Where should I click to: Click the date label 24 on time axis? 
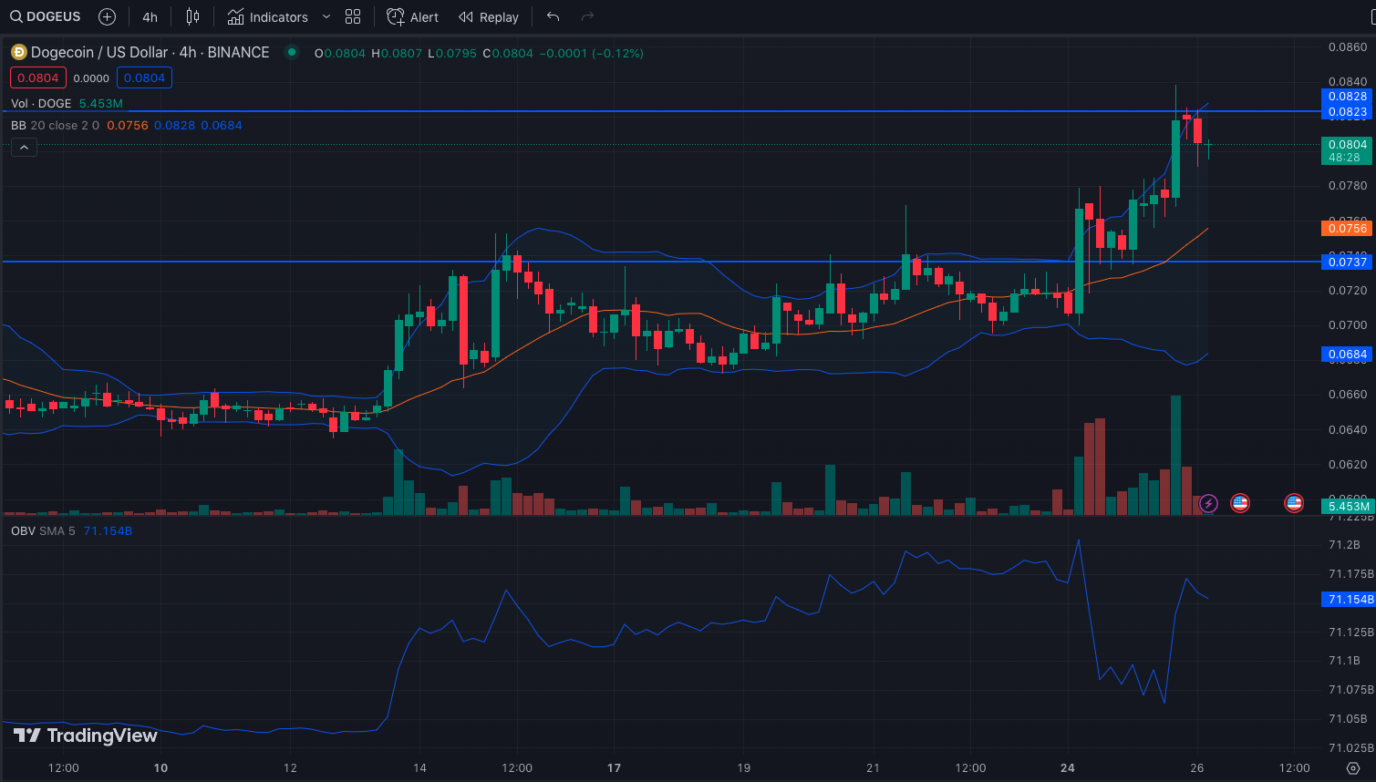coord(1068,767)
